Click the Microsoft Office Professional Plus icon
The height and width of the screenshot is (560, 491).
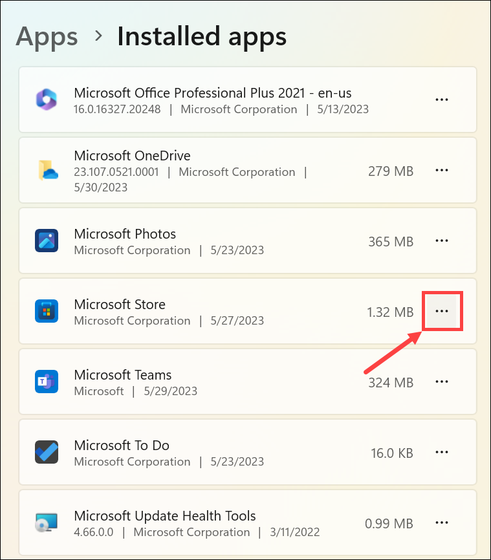click(x=47, y=100)
